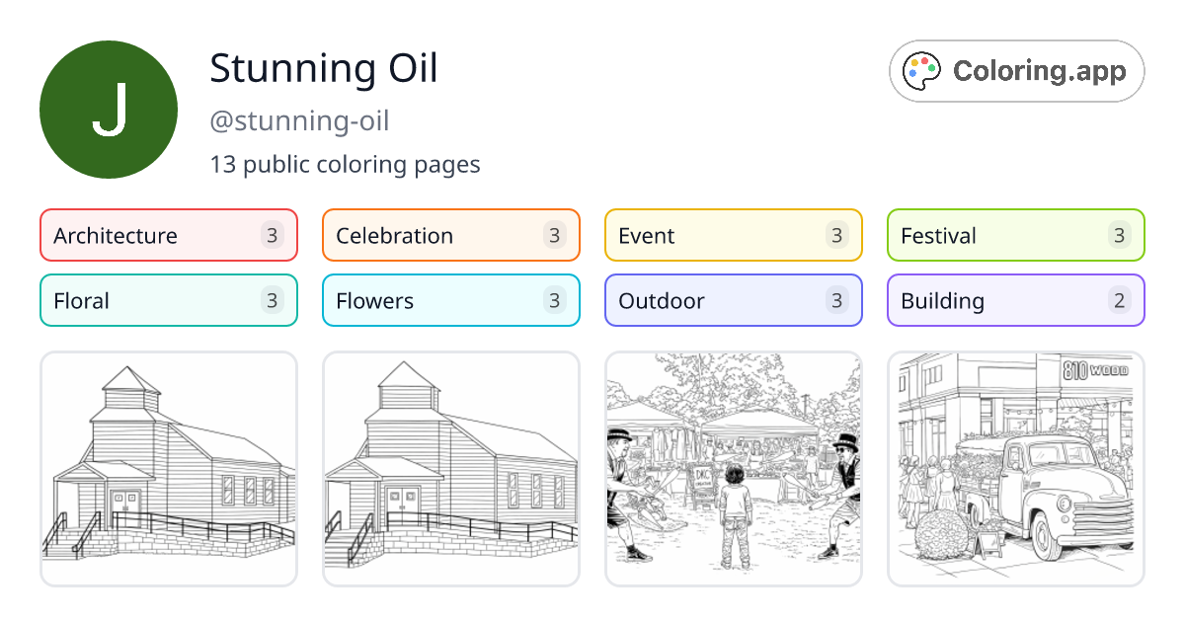
Task: Pick the Building tag
Action: coord(1016,300)
